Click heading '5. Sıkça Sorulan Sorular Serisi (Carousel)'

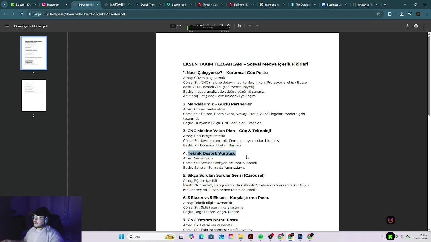coord(224,175)
